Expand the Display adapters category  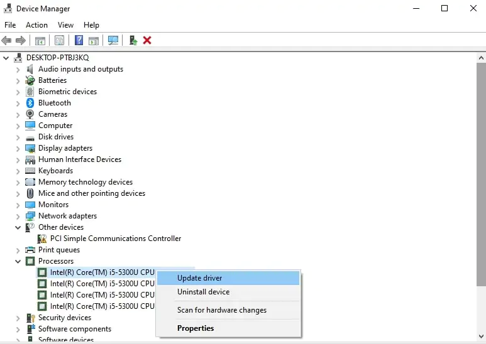point(18,149)
